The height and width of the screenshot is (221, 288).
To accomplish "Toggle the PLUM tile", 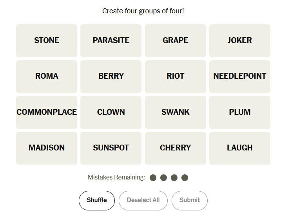I will pos(239,112).
